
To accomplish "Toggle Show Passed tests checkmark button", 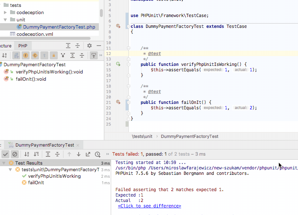I will click(5, 154).
